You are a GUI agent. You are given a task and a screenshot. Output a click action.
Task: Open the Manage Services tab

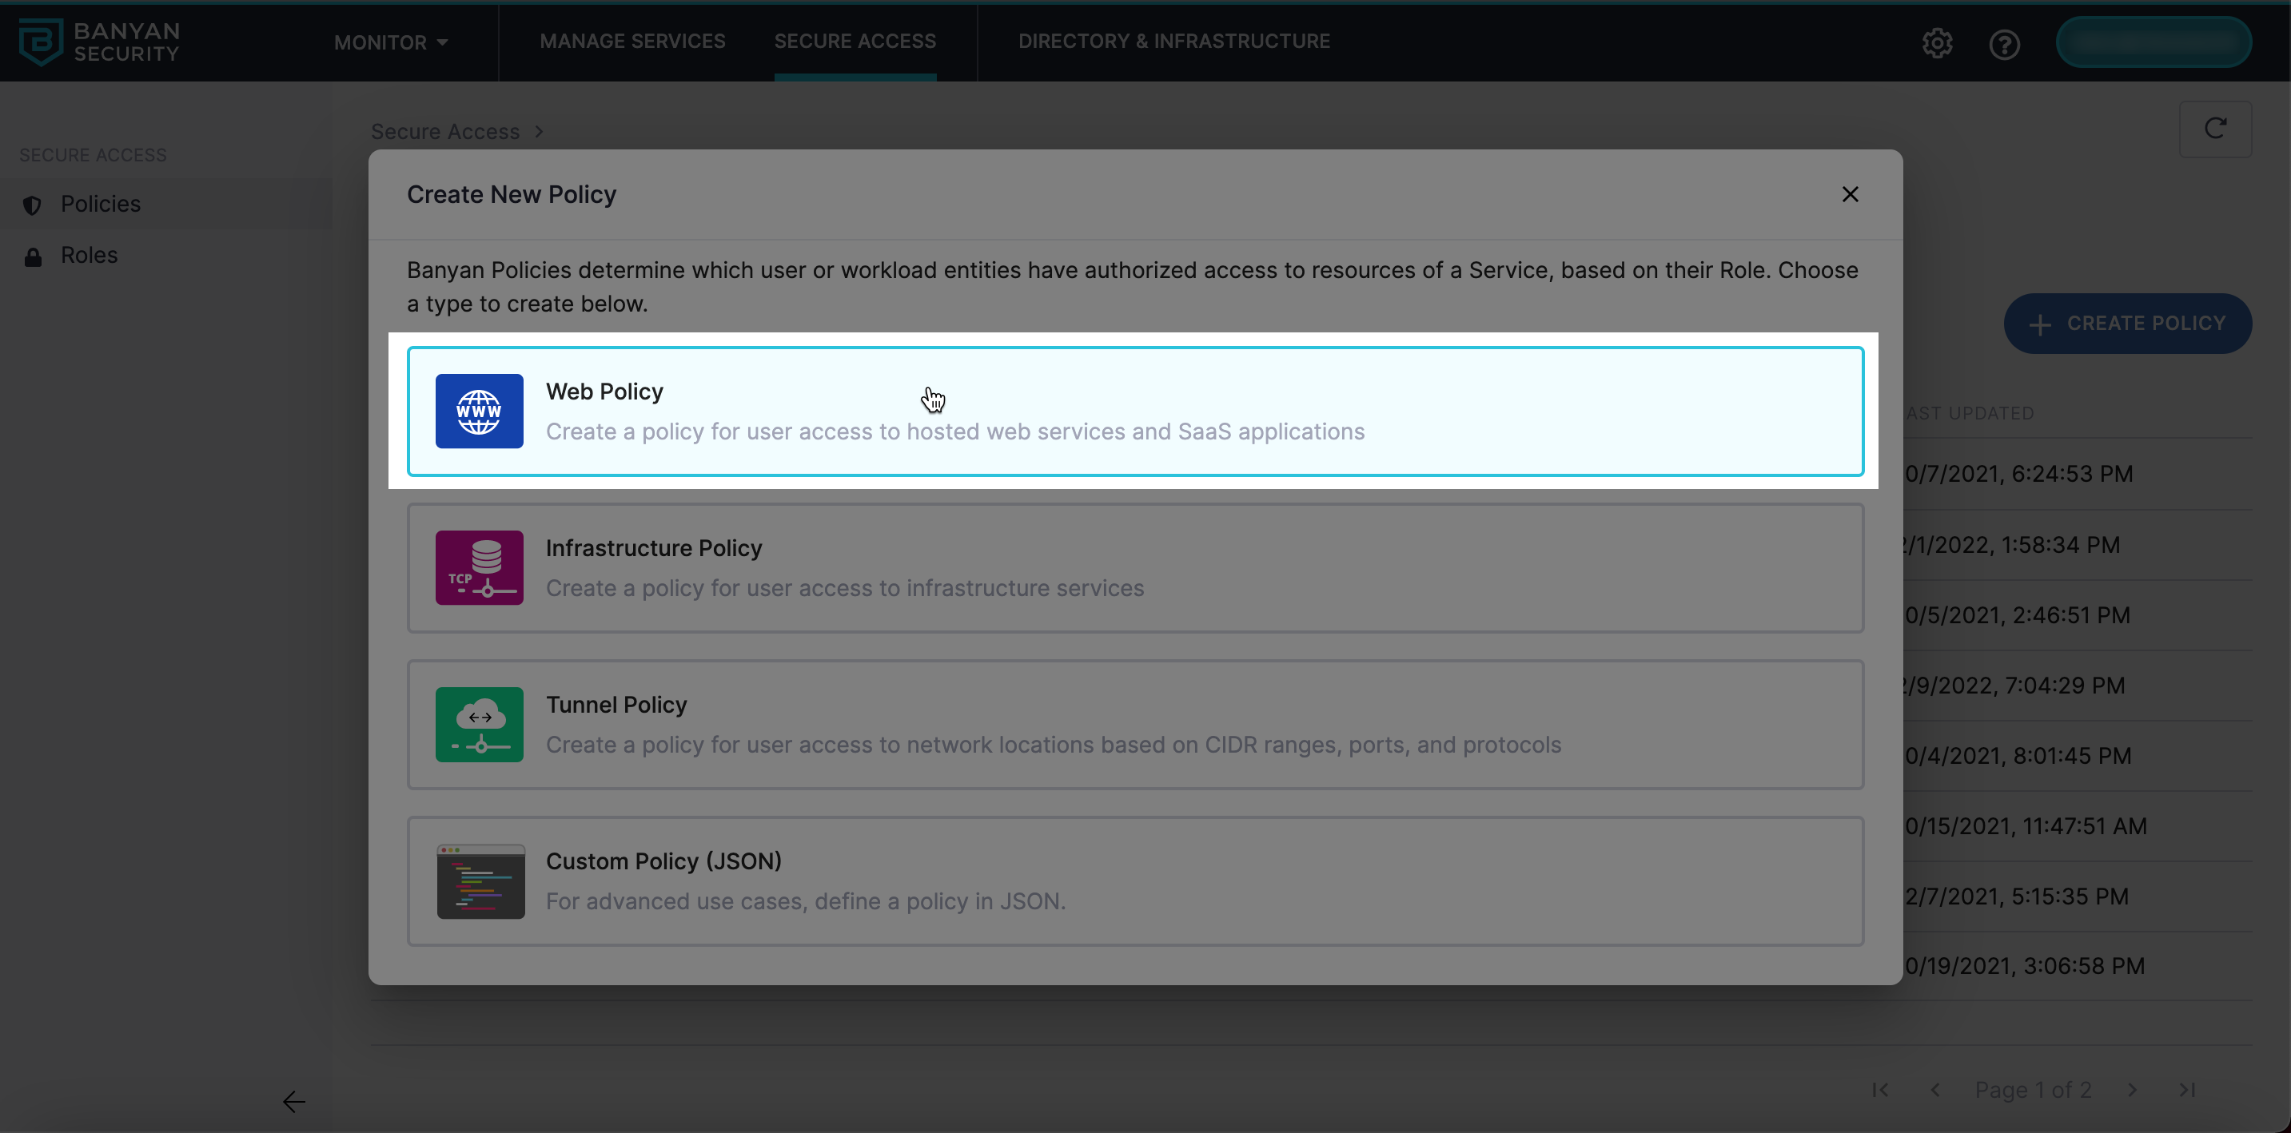tap(632, 41)
